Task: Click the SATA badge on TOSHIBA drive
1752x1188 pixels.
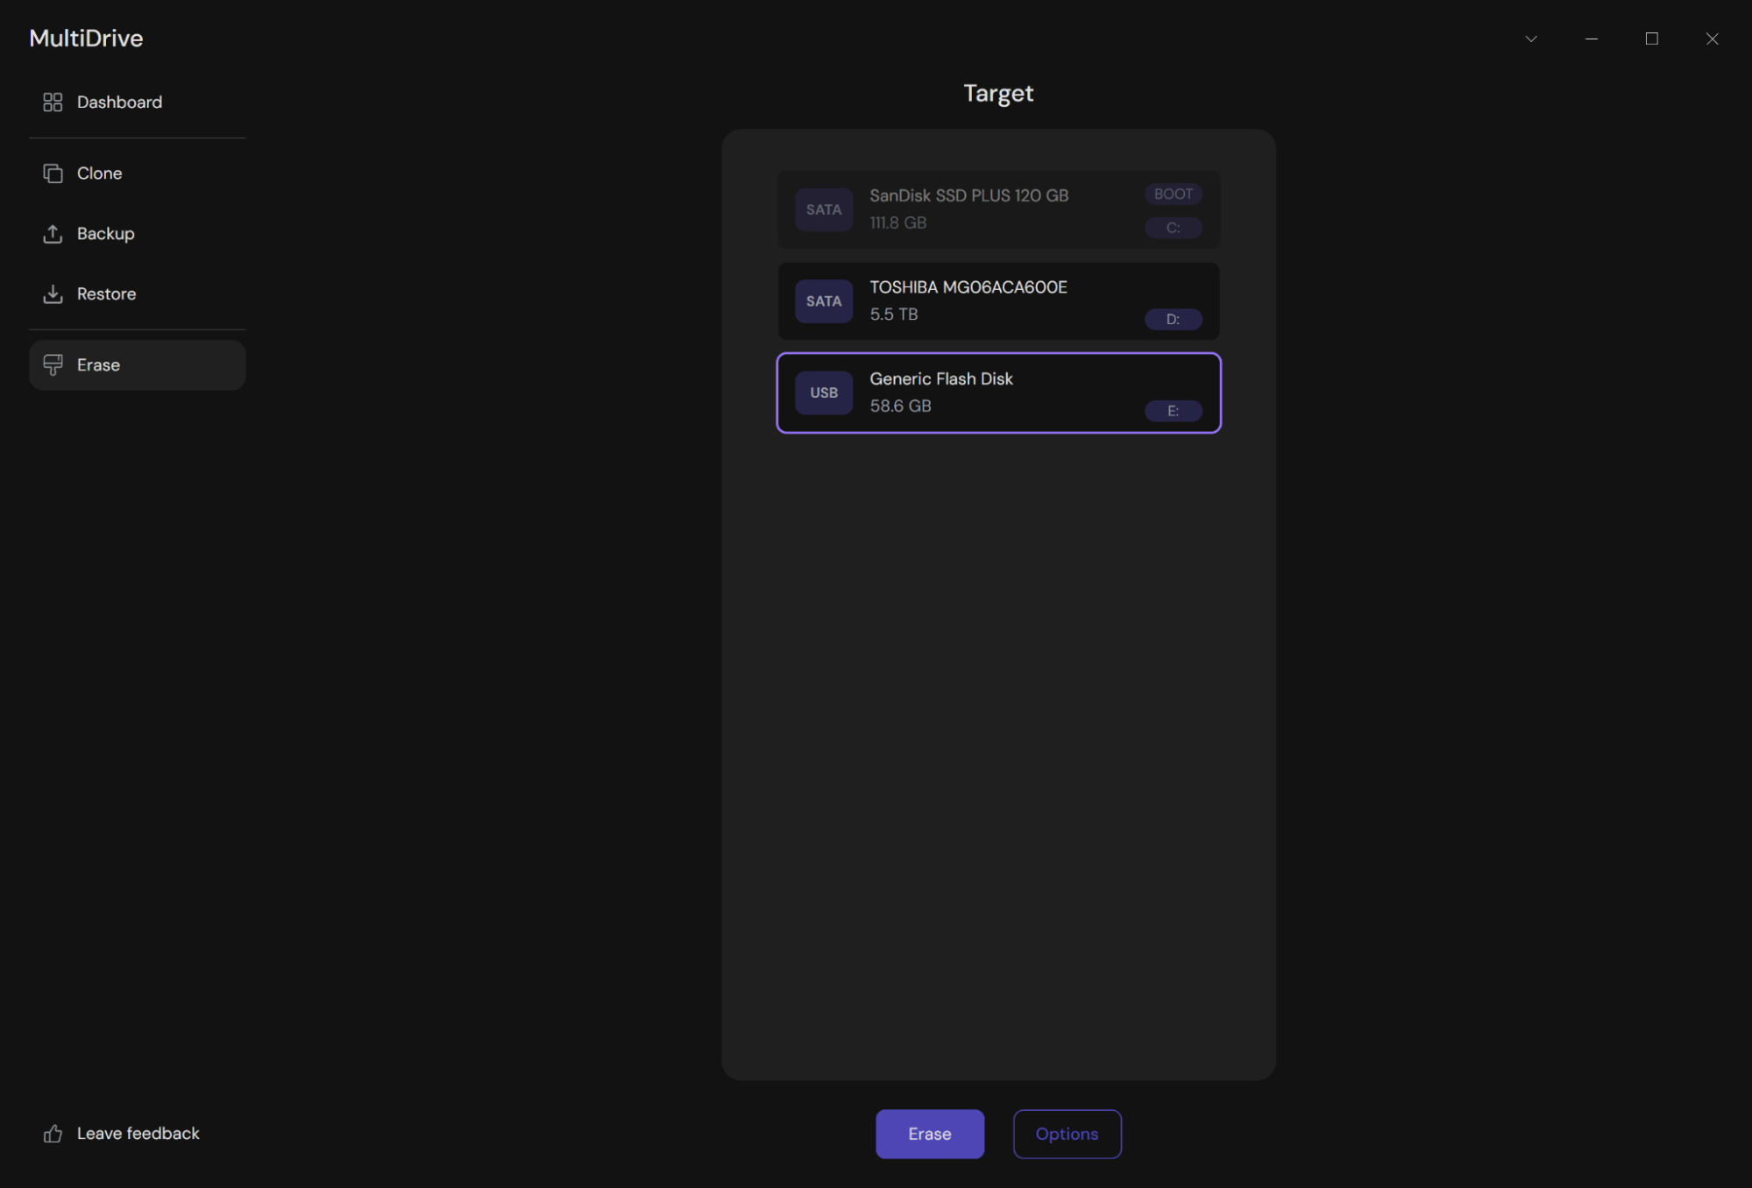Action: click(824, 301)
